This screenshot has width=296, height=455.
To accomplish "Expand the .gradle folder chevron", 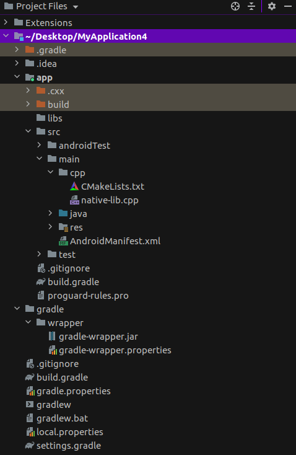I will [17, 50].
